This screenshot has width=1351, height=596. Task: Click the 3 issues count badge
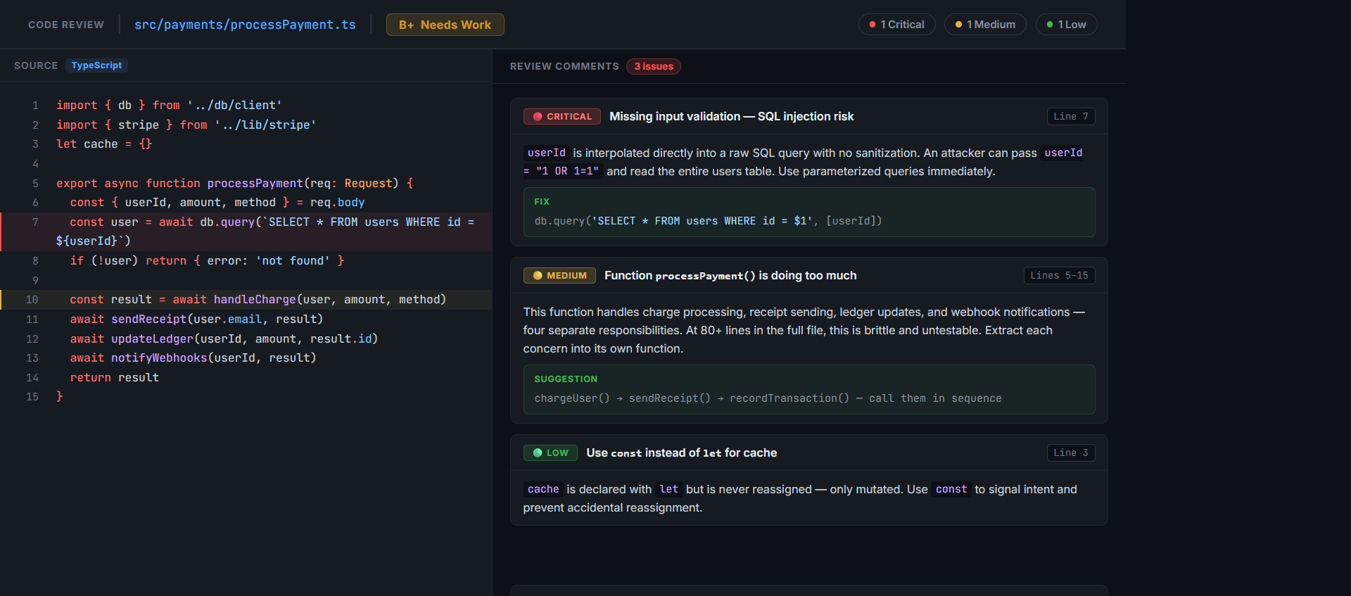point(653,67)
